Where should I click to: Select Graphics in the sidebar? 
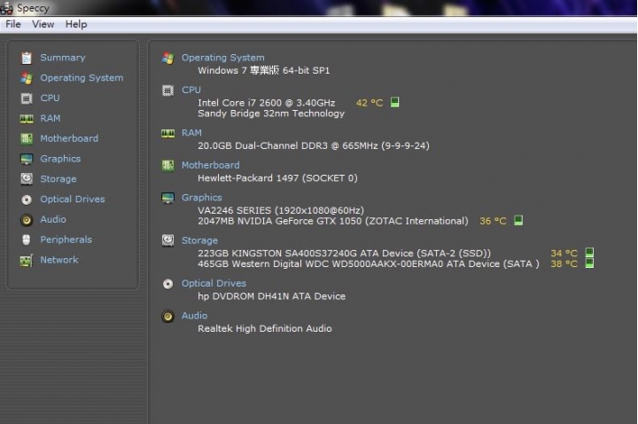(x=60, y=159)
